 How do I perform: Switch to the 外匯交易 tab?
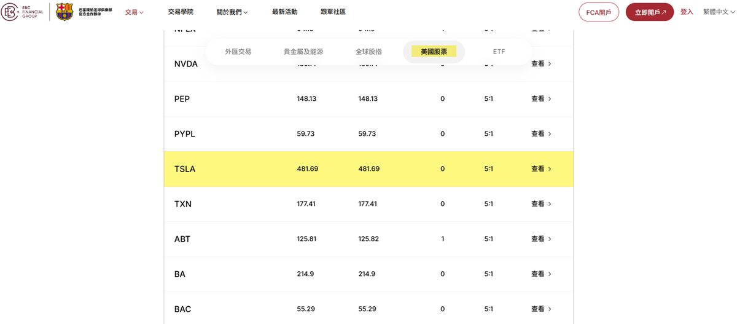point(238,52)
